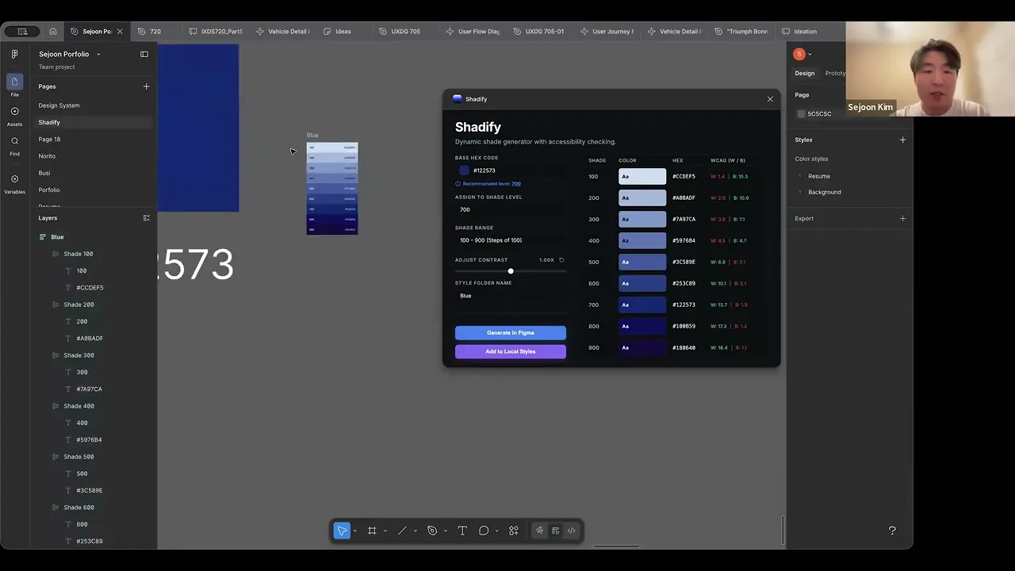Click Add to Local Styles button

(511, 351)
